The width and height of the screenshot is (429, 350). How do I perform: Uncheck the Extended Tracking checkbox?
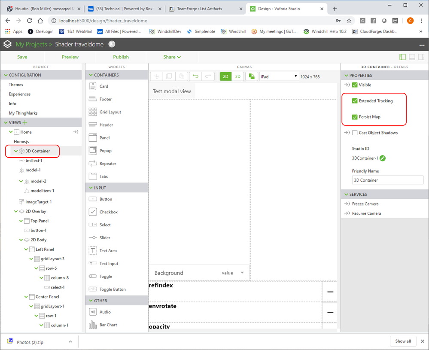355,101
